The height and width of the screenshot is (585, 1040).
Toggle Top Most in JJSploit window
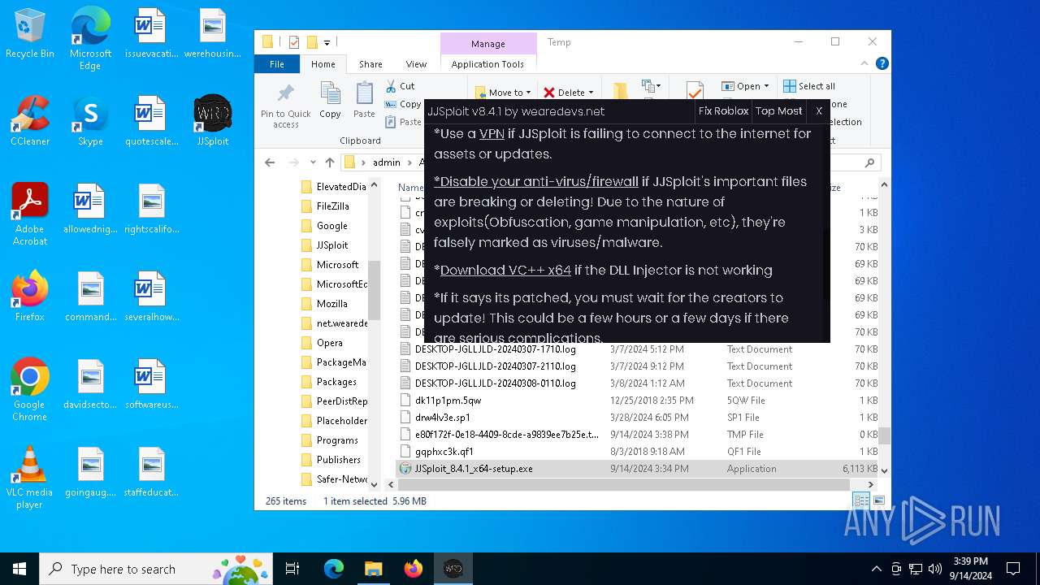coord(778,111)
